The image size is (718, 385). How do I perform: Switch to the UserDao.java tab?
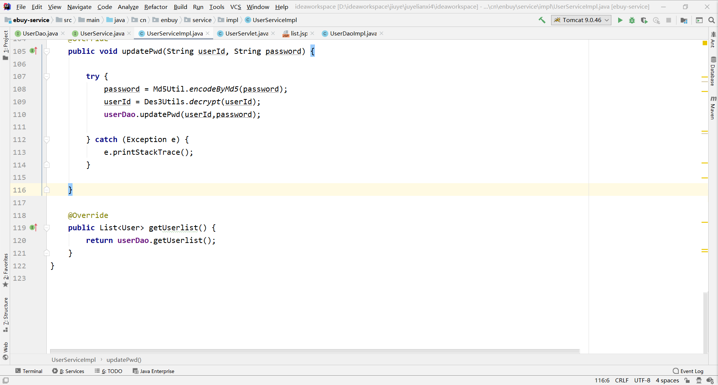click(40, 34)
